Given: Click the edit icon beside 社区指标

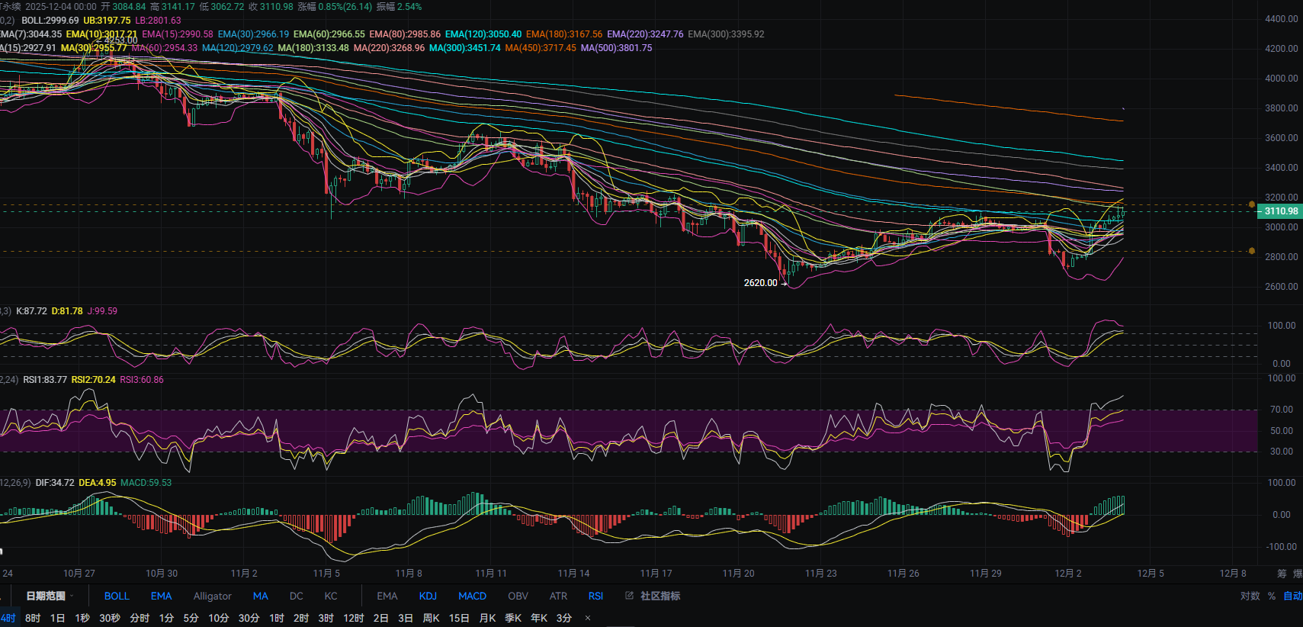Looking at the screenshot, I should tap(629, 596).
